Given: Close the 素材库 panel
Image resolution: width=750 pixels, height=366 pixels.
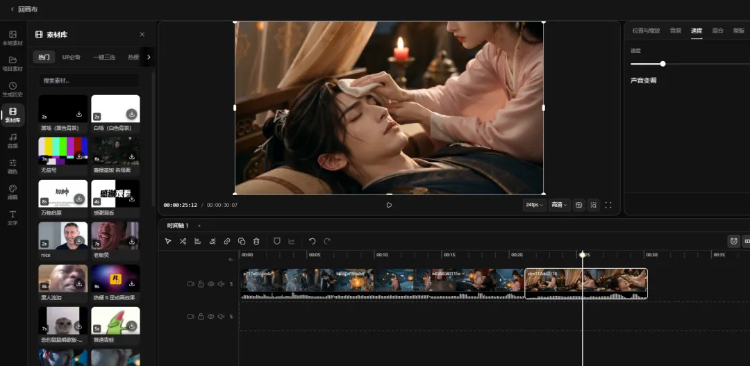Looking at the screenshot, I should (142, 35).
